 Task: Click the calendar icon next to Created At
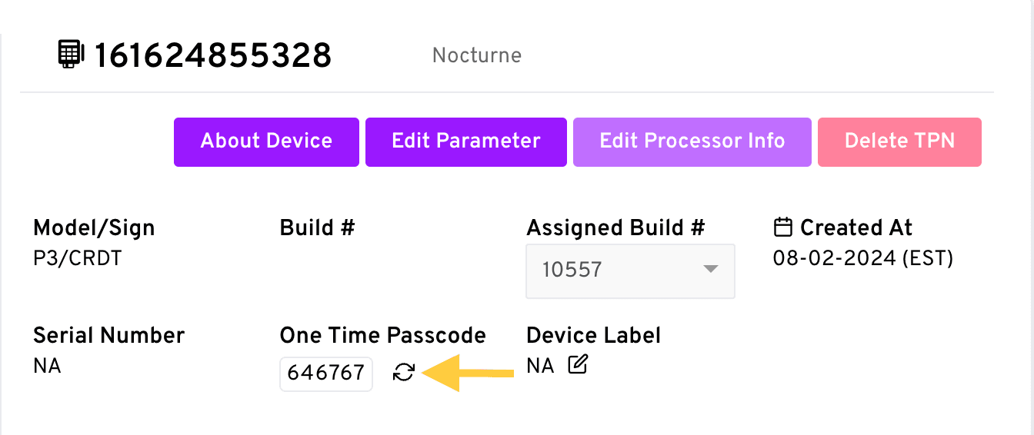pyautogui.click(x=782, y=227)
